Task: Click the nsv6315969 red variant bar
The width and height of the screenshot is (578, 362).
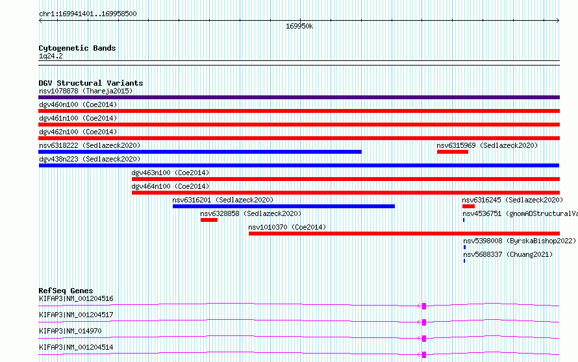Action: (x=453, y=152)
